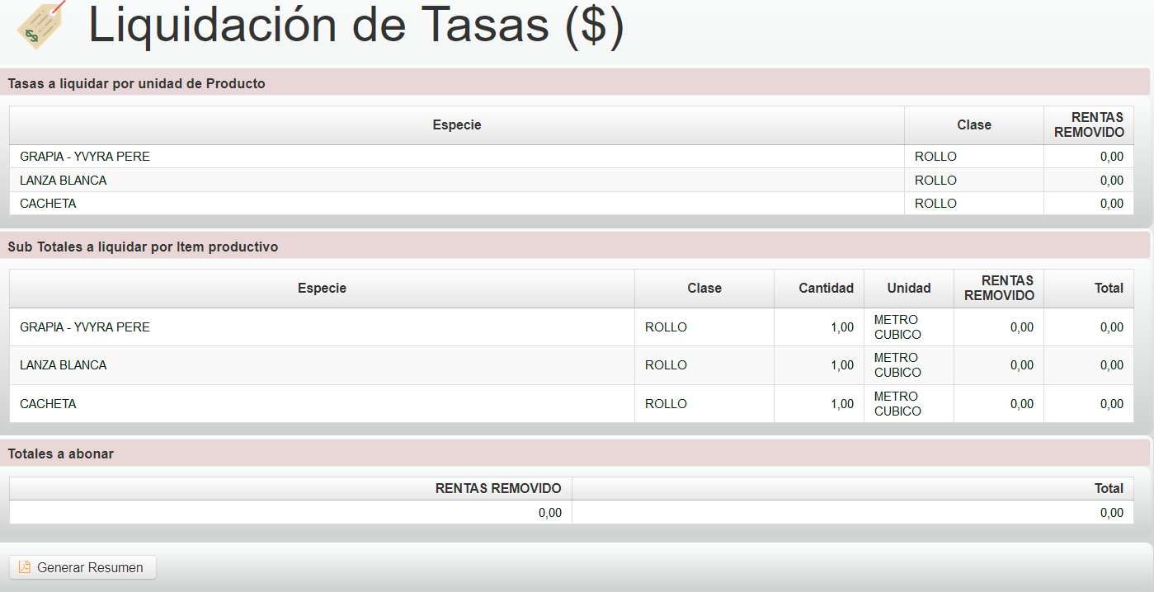Viewport: 1154px width, 592px height.
Task: Click the 1,00 Cantidad of the CACHETA row
Action: coord(842,404)
